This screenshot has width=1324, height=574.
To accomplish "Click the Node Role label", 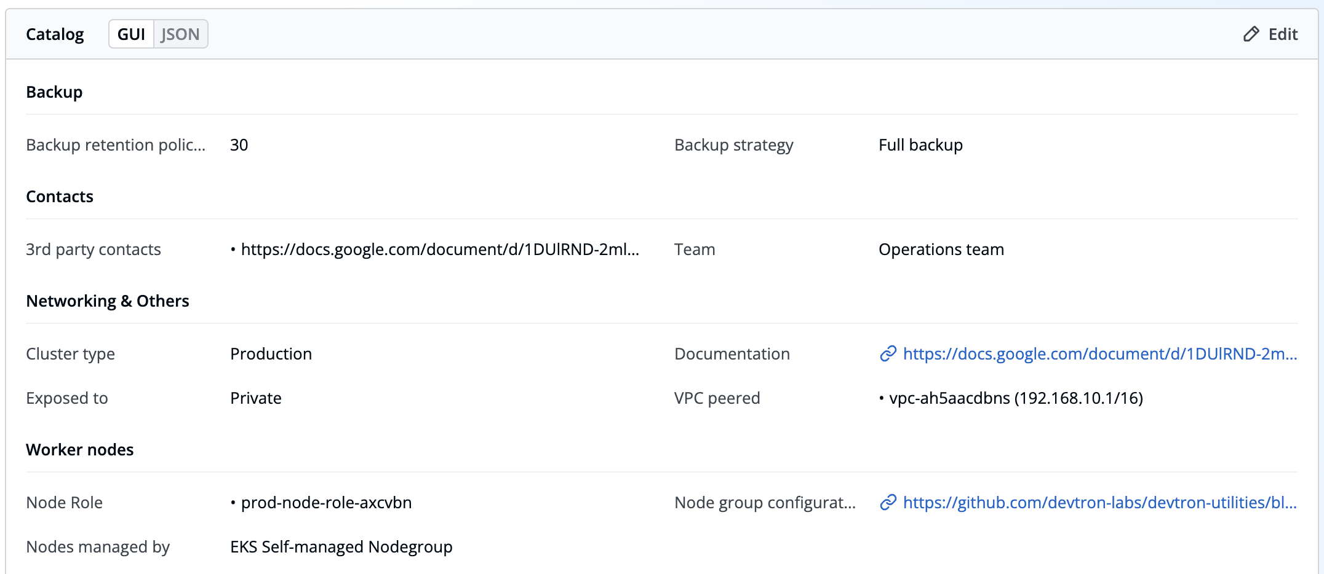I will click(x=65, y=503).
